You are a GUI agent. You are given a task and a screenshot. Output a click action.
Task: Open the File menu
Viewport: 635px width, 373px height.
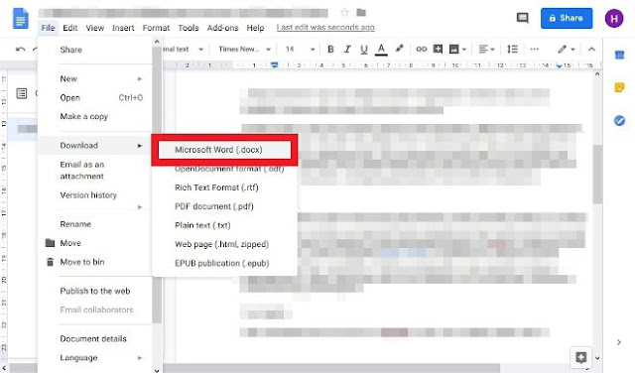point(48,28)
